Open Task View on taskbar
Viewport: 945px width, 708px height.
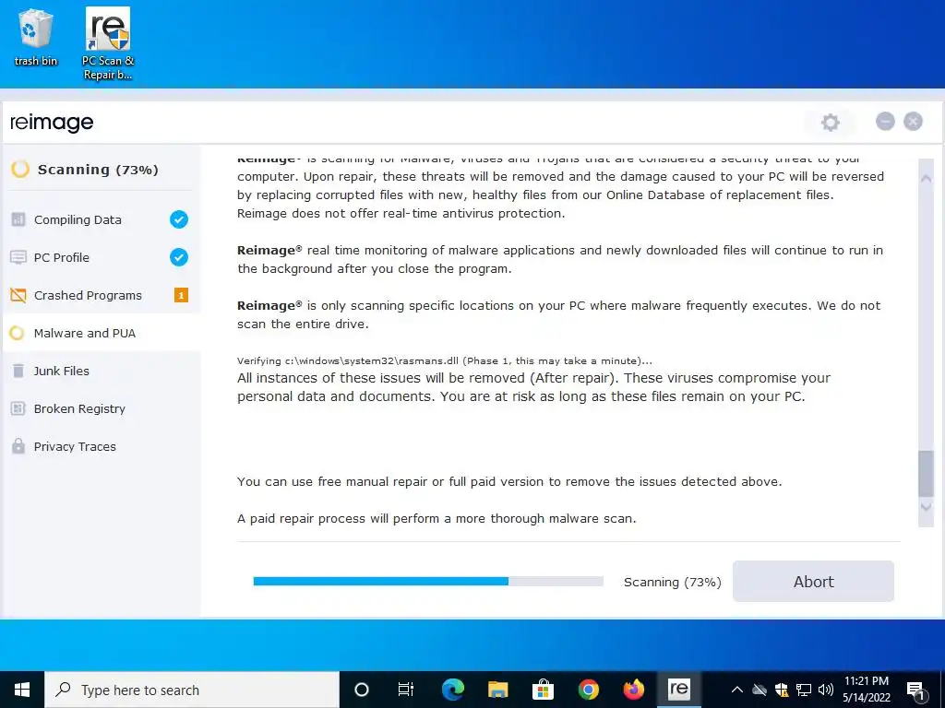(x=406, y=690)
